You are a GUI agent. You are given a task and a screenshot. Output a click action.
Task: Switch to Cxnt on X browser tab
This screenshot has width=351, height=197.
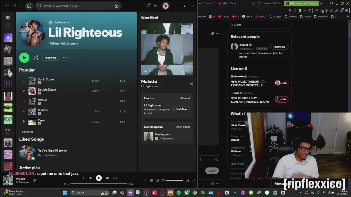267,3
